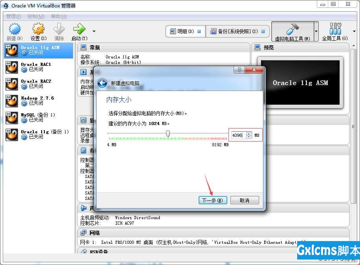Click the Global Tools (全局工具) icon

coord(335,32)
